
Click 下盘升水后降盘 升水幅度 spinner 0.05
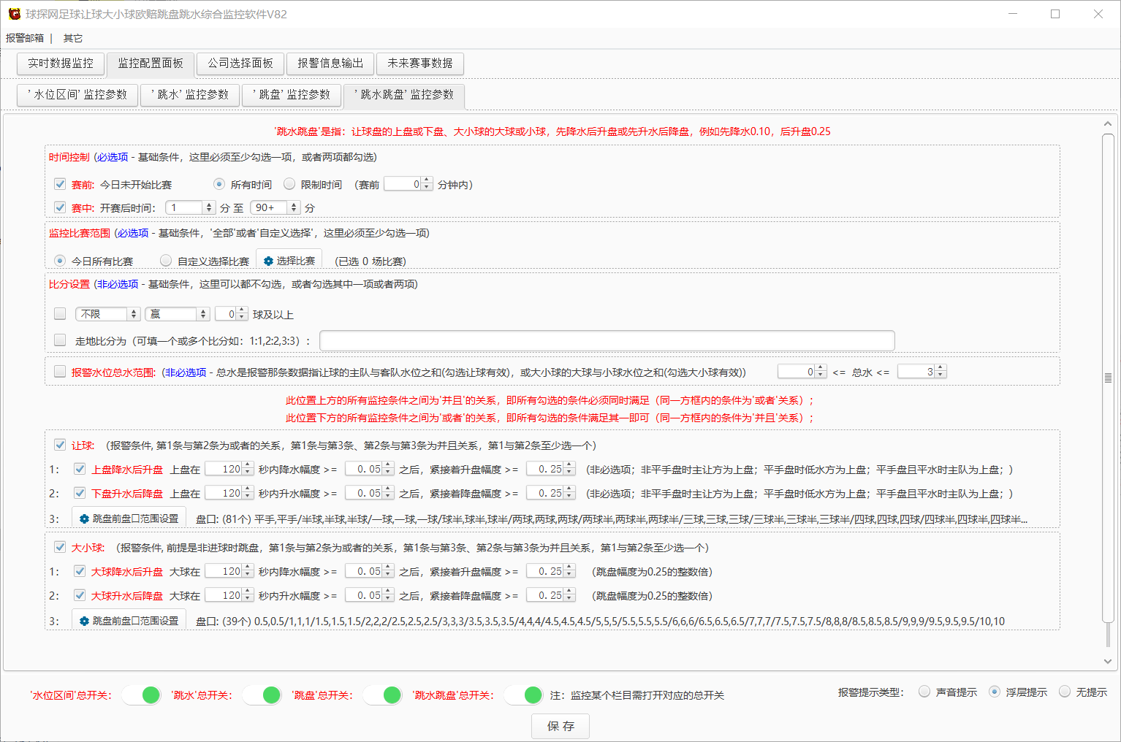click(x=370, y=493)
